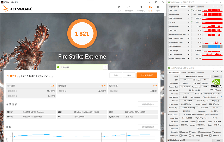
Task: Toggle the DirectML checkbox
Action: click(x=213, y=132)
